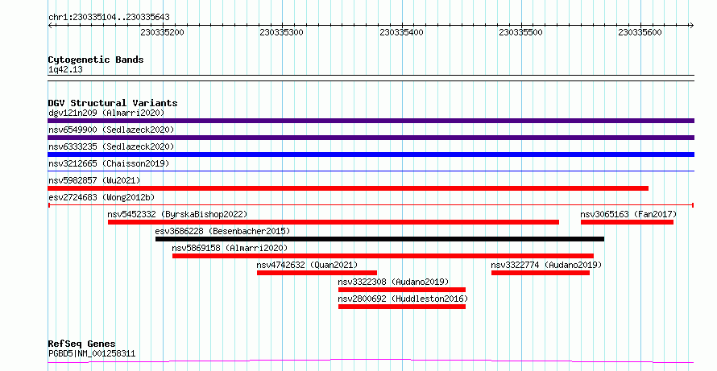Click the Cytogenetic Bands track title
Image resolution: width=717 pixels, height=371 pixels.
click(96, 60)
